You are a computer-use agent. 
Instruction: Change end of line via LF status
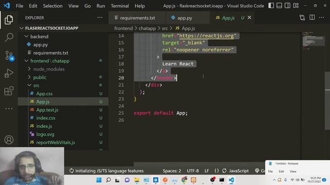(x=207, y=171)
